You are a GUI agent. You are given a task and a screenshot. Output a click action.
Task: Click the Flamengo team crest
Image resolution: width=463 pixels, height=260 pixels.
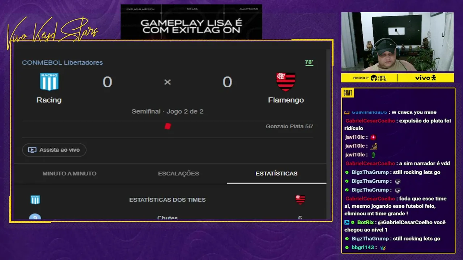click(x=286, y=82)
